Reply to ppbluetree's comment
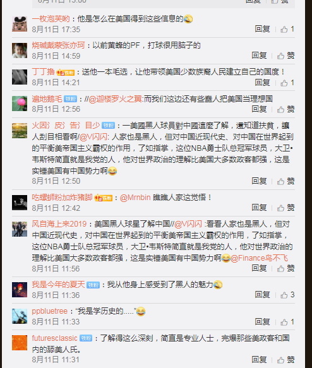Image resolution: width=312 pixels, height=368 pixels. point(263,321)
